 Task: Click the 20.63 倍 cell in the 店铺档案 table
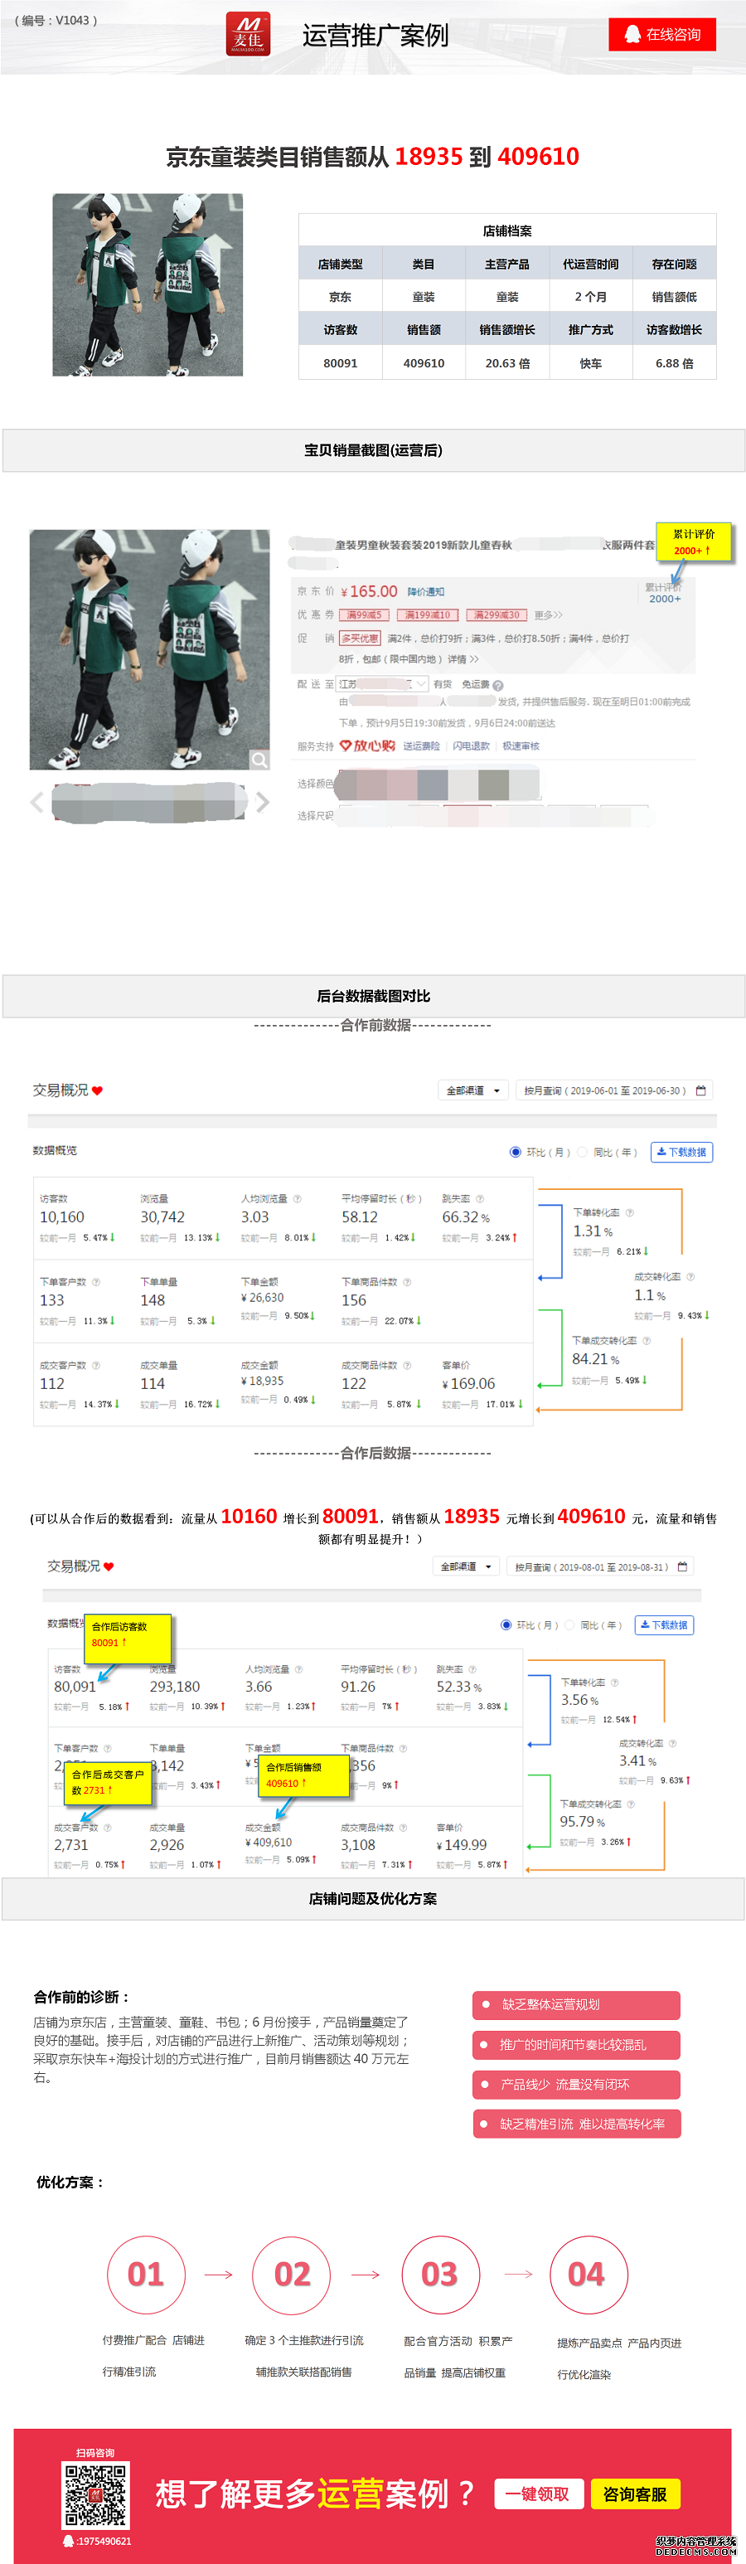507,363
